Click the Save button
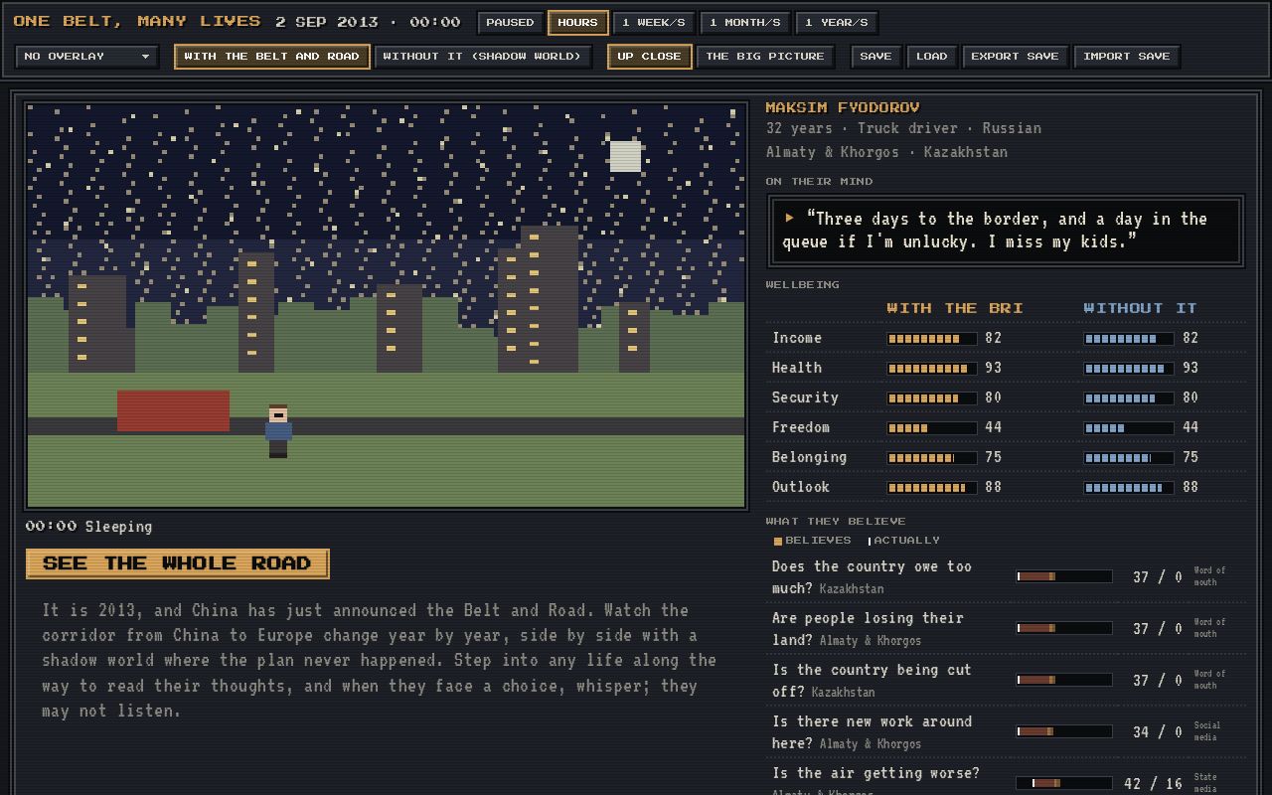The width and height of the screenshot is (1272, 795). 875,57
